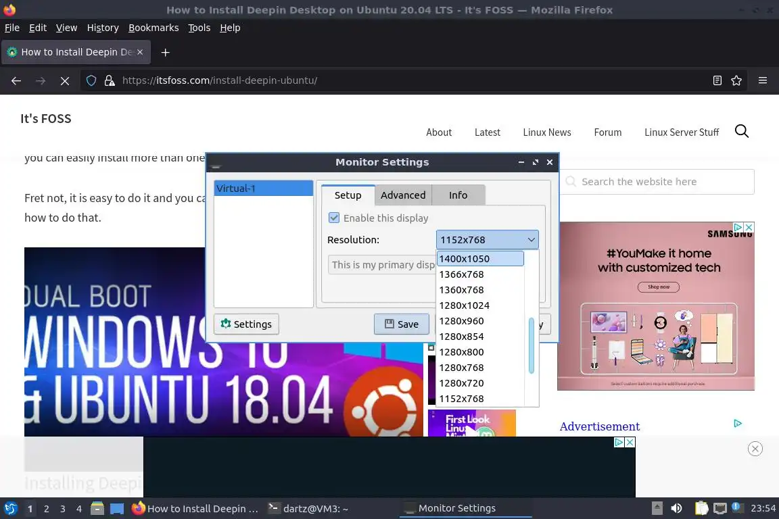779x519 pixels.
Task: Open file manager from panel
Action: [97, 508]
